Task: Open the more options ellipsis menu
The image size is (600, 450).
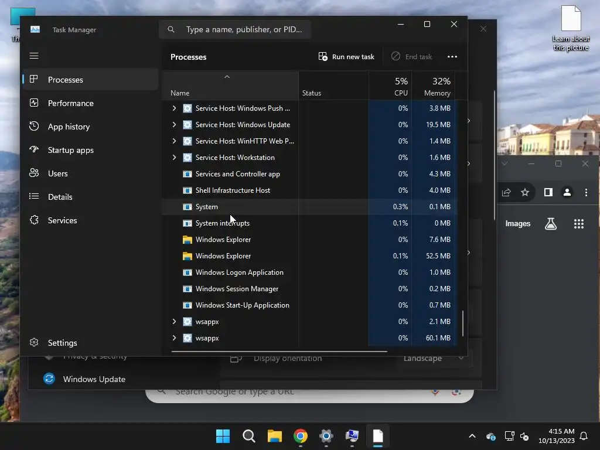Action: click(x=452, y=57)
